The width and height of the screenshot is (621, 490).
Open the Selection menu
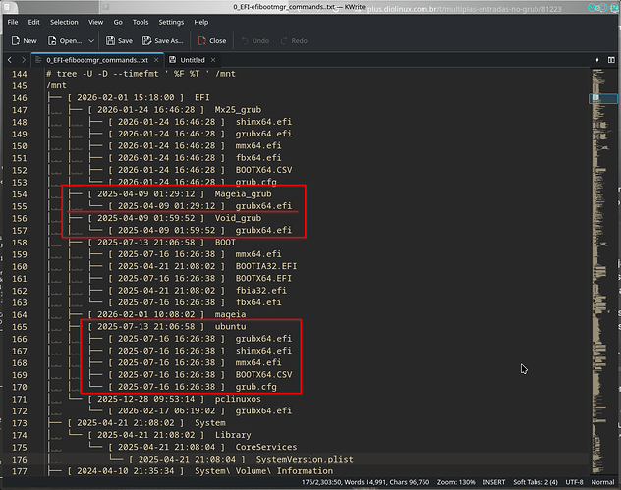64,21
